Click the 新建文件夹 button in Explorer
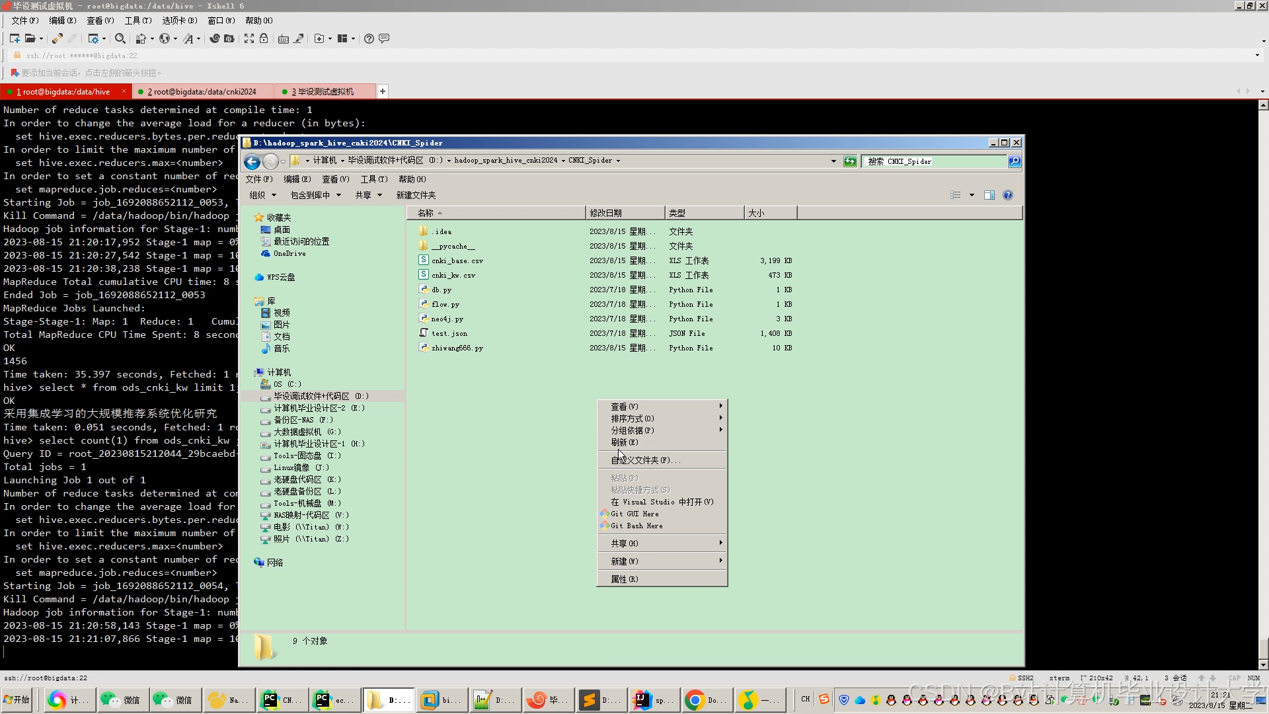 pyautogui.click(x=416, y=195)
